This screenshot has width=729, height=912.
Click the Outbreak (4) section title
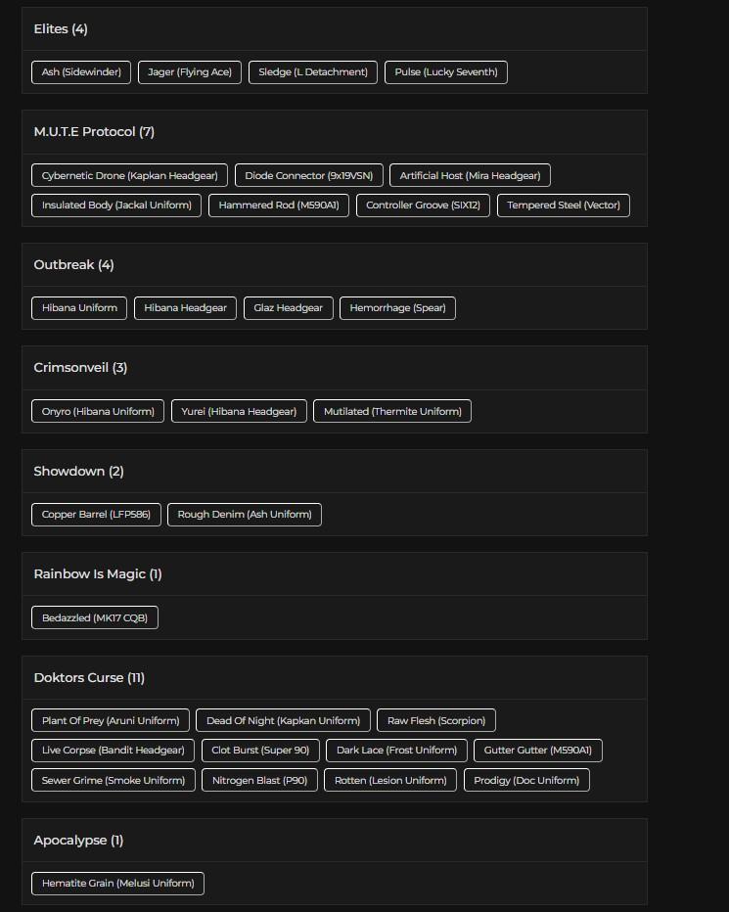[x=73, y=265]
